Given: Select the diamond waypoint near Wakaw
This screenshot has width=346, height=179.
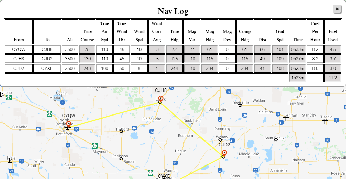Looking at the screenshot, I should click(x=220, y=140).
